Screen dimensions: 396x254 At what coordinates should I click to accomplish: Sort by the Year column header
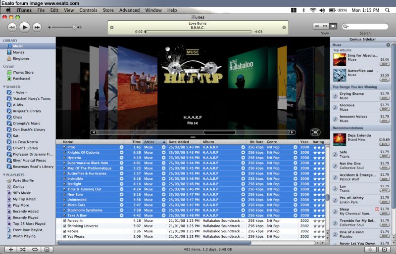tap(304, 142)
